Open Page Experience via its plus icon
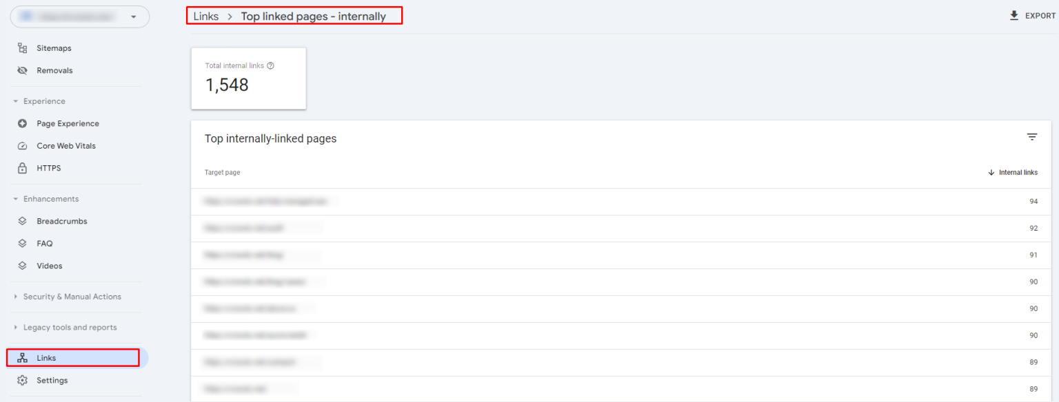This screenshot has width=1059, height=402. pos(22,124)
